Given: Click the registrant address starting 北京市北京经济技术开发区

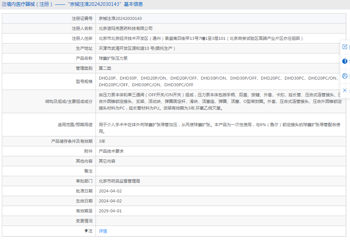Looking at the screenshot, I should click(x=201, y=38).
